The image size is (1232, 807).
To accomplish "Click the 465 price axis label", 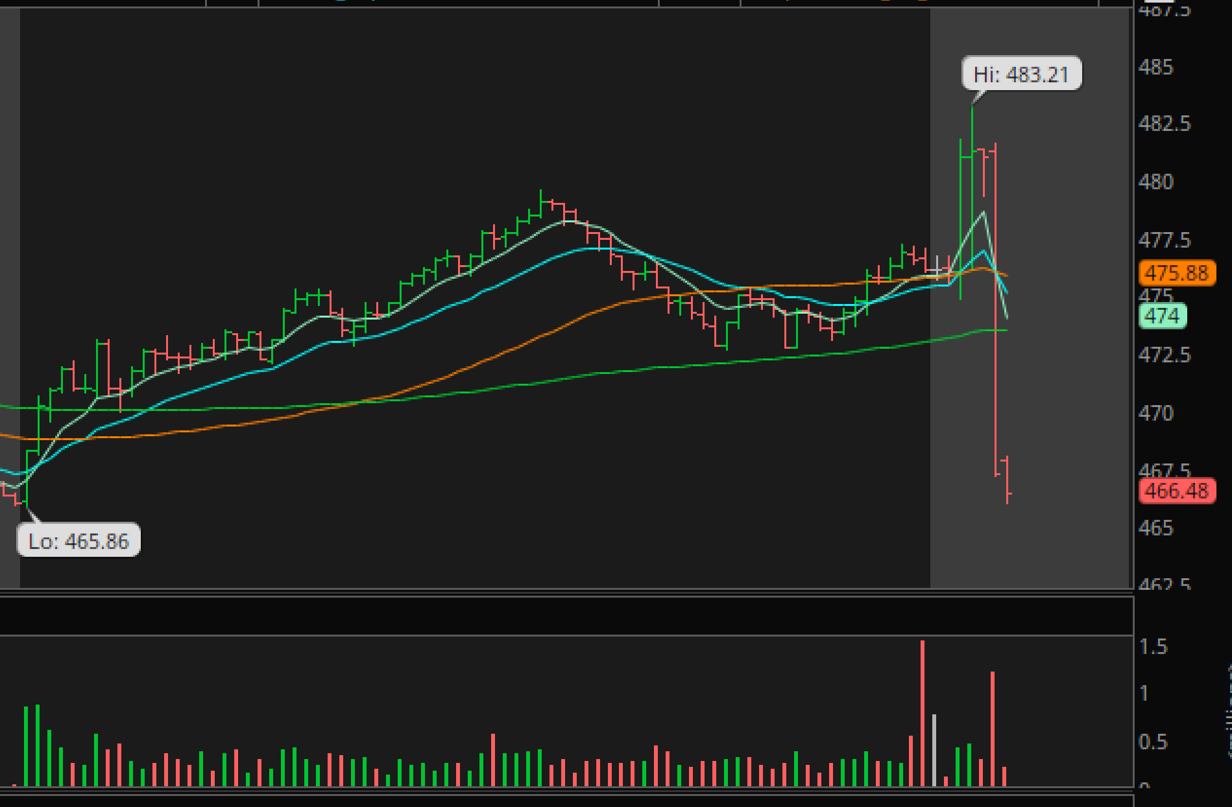I will pyautogui.click(x=1156, y=528).
